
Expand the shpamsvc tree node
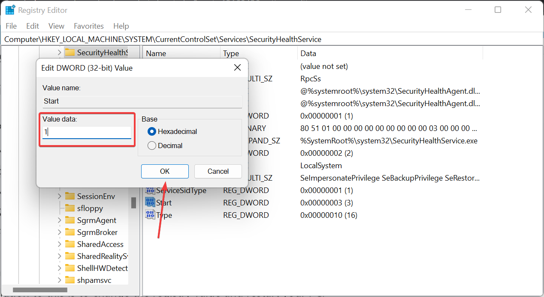(x=59, y=280)
